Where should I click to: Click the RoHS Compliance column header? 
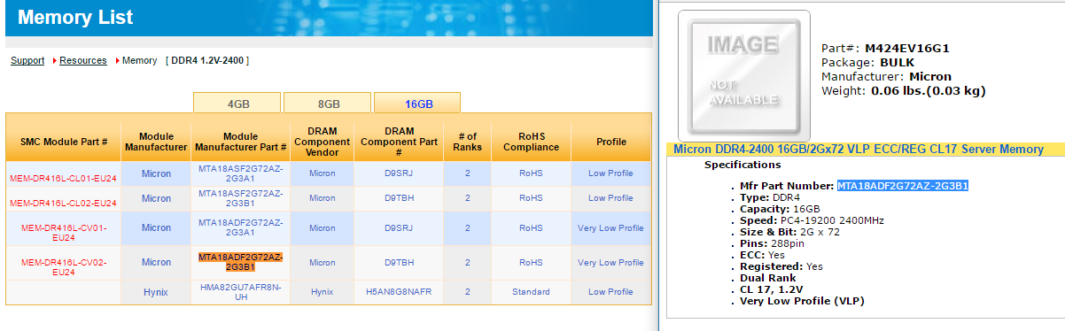[x=531, y=142]
